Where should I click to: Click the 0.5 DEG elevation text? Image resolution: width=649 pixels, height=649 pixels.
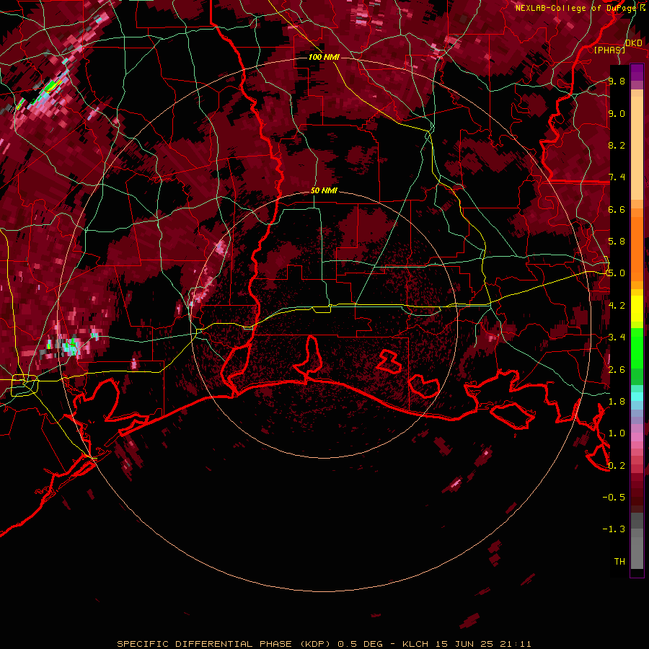(x=360, y=644)
